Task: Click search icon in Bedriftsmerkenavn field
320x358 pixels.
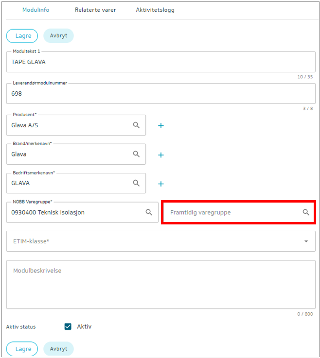Action: (136, 183)
